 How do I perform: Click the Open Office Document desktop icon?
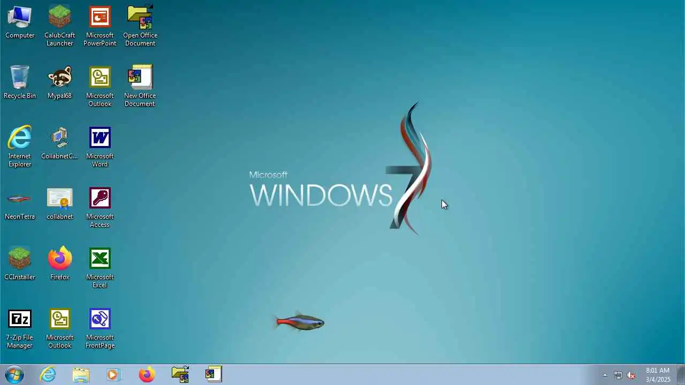click(x=140, y=26)
